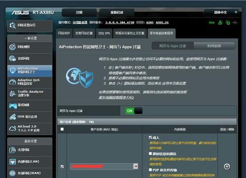Open the firmware version 3.0.0.4.384_4730 link
The height and width of the screenshot is (178, 246).
(x=120, y=23)
